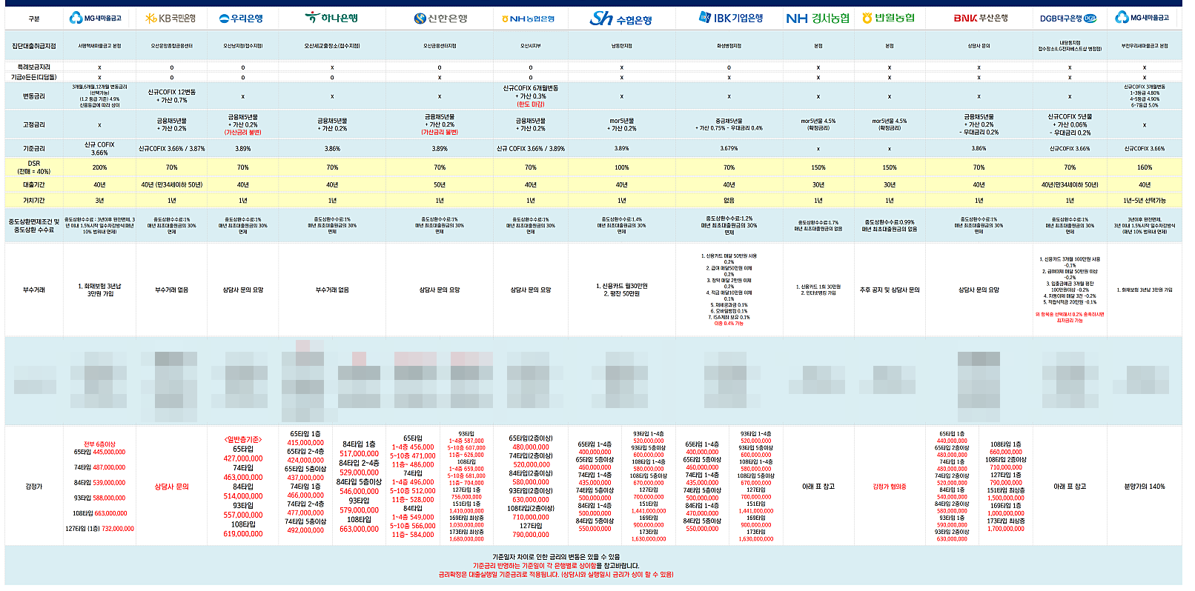Click the KB국민은행 logo
This screenshot has width=1195, height=591.
pyautogui.click(x=171, y=18)
